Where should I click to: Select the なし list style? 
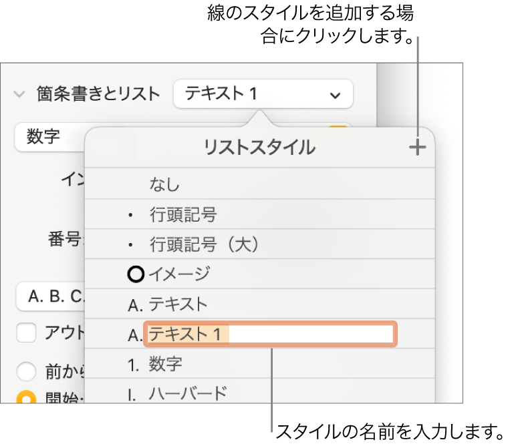[259, 184]
